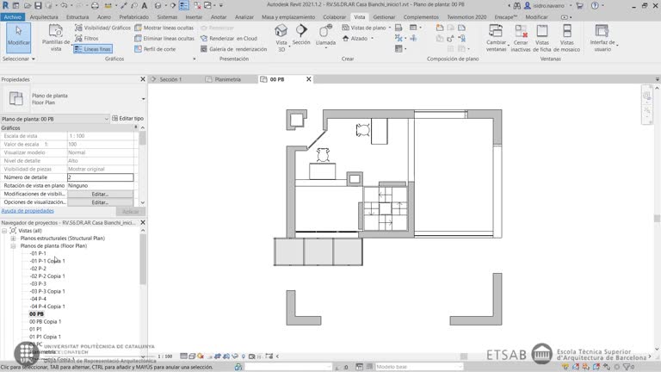This screenshot has width=661, height=372.
Task: Open the Ayuda de propiedades link
Action: click(28, 210)
